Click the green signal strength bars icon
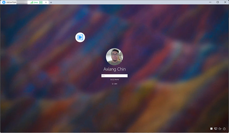The height and width of the screenshot is (133, 229). coord(32,2)
